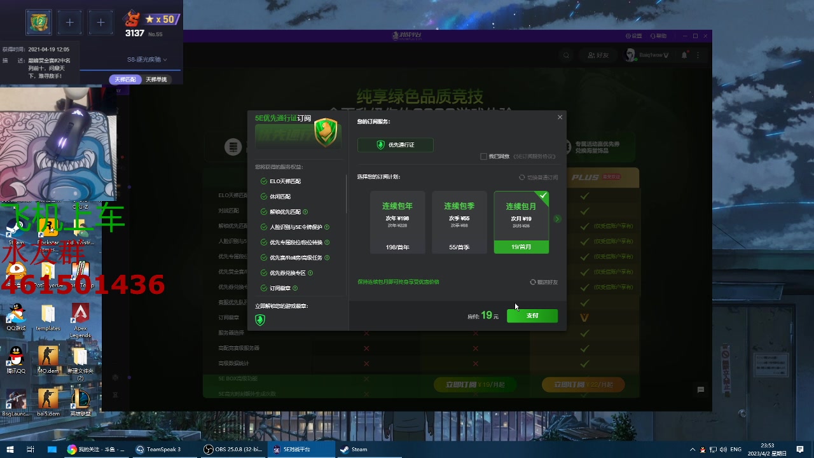Open the 5E订阅服务协议 link
The height and width of the screenshot is (458, 814).
coord(534,156)
